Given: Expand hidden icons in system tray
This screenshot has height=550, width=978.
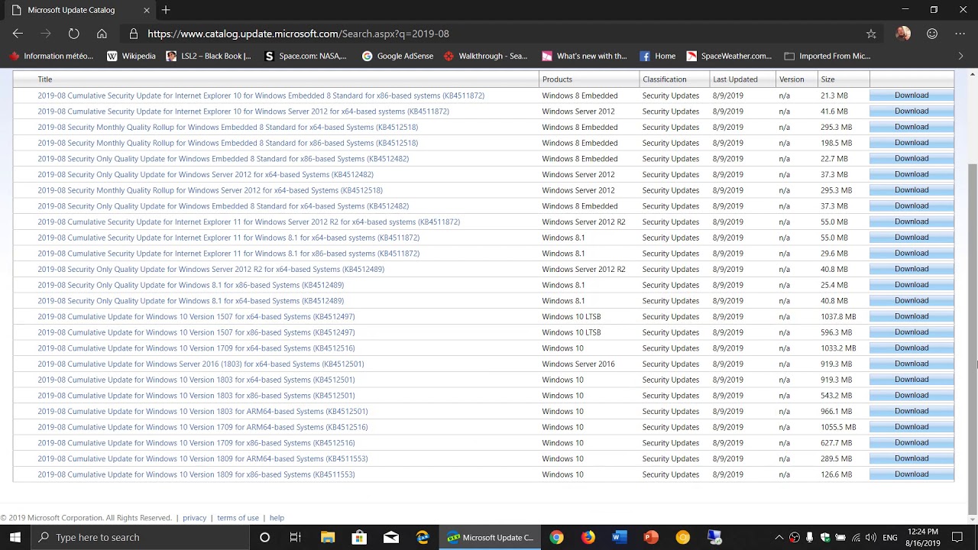Looking at the screenshot, I should [x=780, y=537].
